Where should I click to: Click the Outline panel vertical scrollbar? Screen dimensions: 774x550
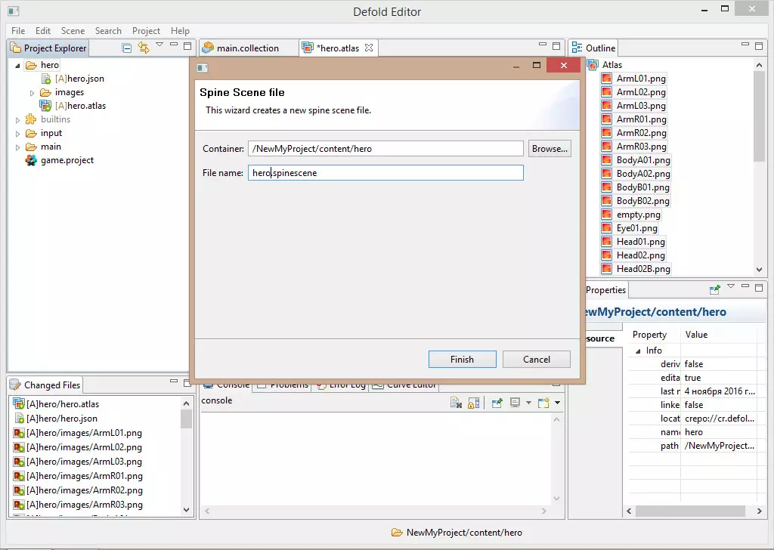coord(760,121)
